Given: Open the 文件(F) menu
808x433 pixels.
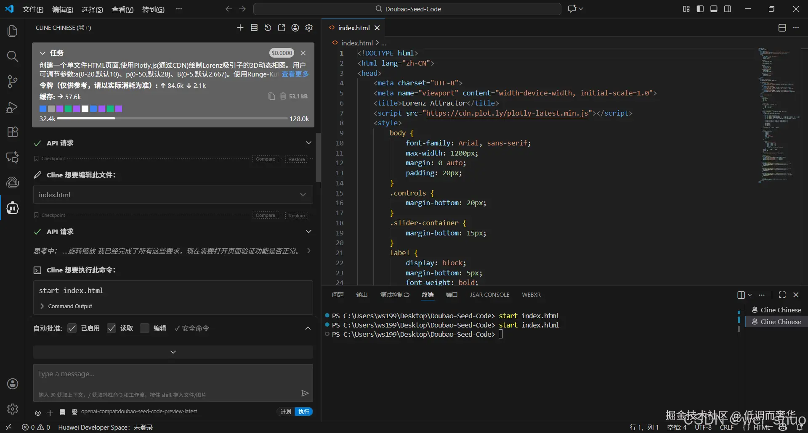Looking at the screenshot, I should pyautogui.click(x=33, y=9).
